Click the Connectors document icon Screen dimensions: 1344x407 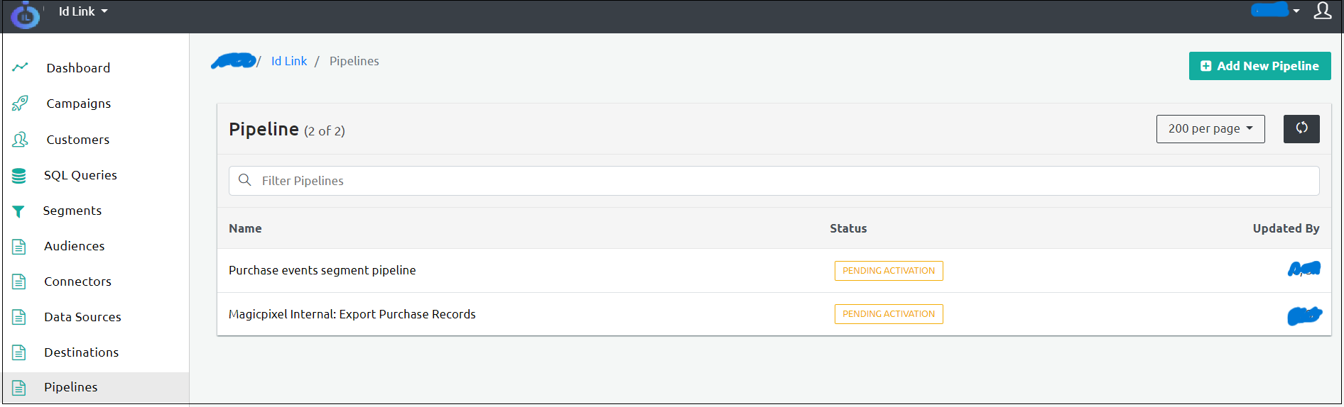point(19,281)
